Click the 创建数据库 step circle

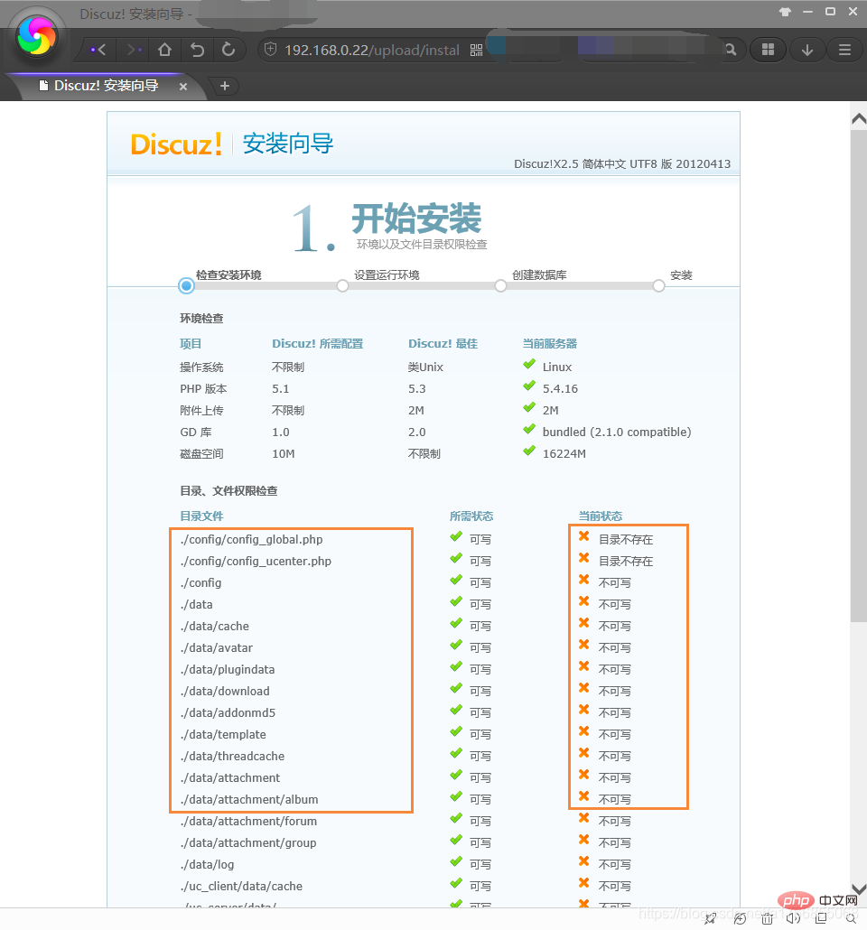[x=501, y=286]
